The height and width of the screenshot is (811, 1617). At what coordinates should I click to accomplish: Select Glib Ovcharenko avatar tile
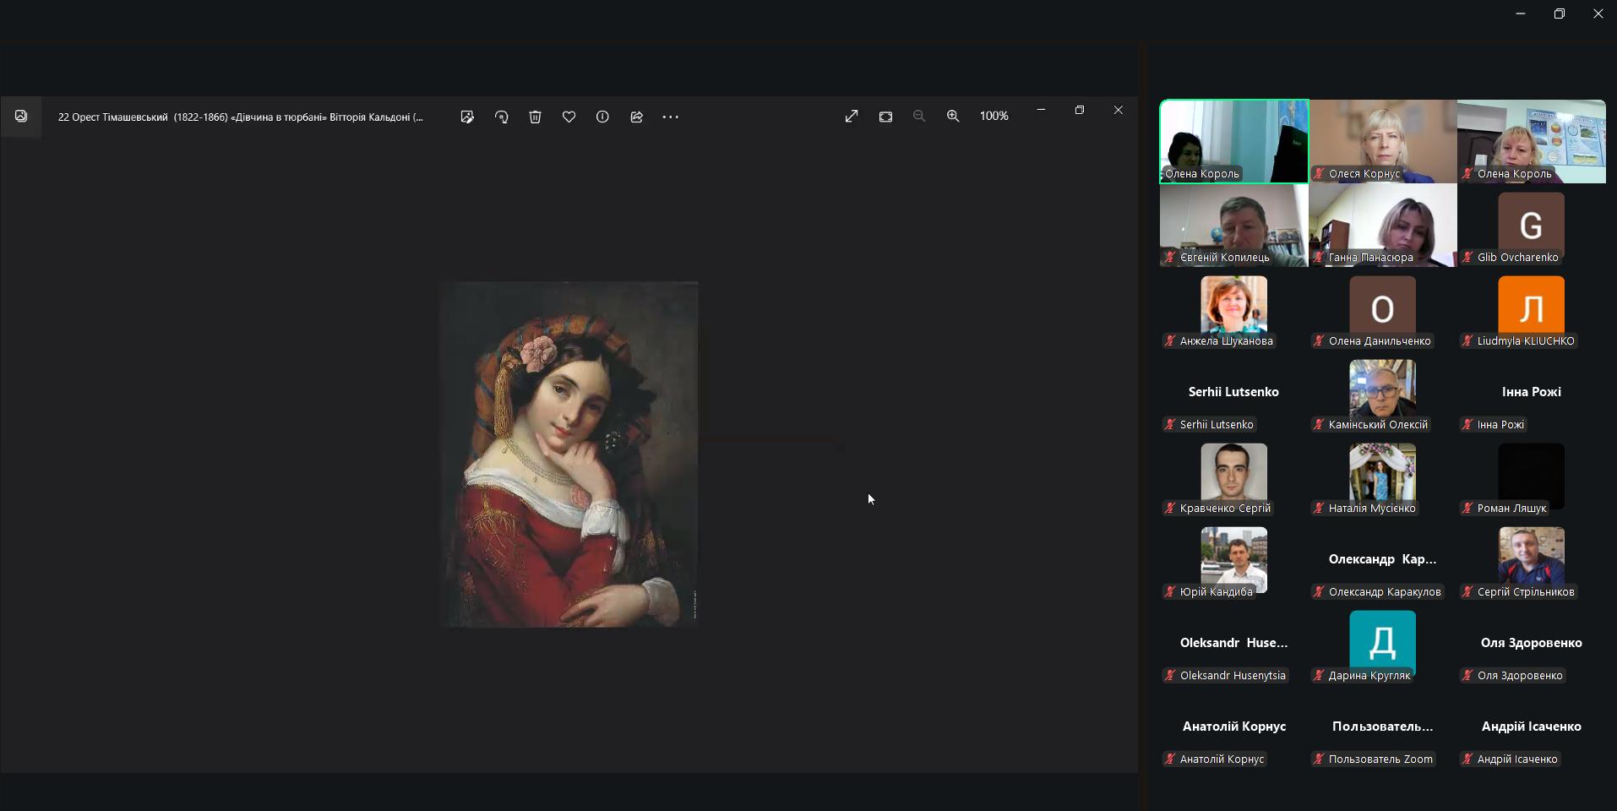tap(1531, 225)
